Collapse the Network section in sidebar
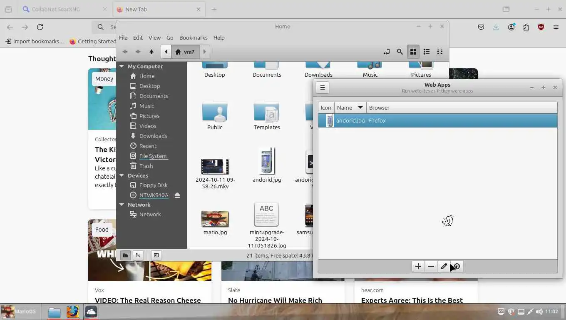 [122, 205]
